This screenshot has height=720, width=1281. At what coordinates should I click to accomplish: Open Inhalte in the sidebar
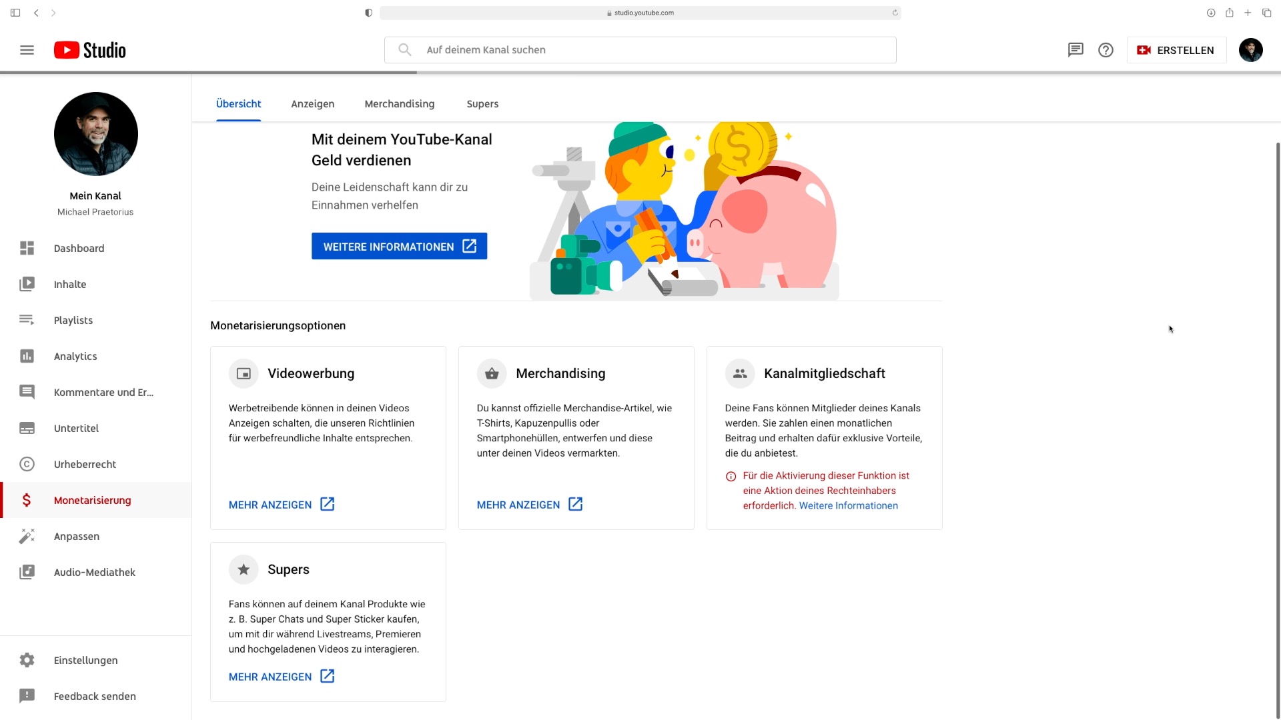(x=96, y=284)
